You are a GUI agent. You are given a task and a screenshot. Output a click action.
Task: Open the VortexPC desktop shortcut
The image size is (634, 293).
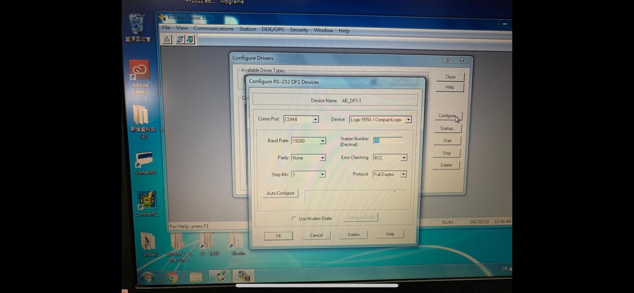144,159
